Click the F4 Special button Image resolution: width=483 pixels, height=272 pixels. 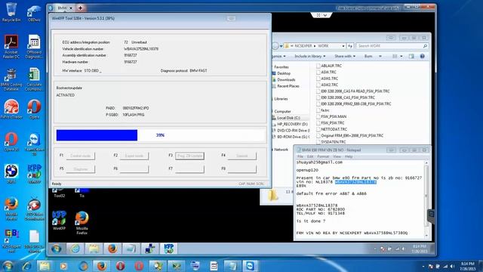[x=241, y=156]
